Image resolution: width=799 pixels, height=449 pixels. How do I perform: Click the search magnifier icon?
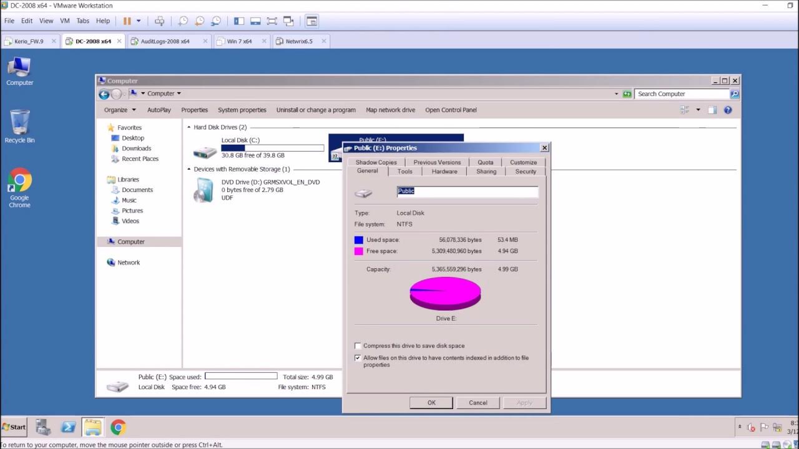(734, 94)
